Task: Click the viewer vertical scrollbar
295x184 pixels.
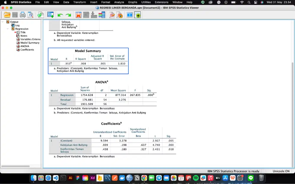Action: 292,115
